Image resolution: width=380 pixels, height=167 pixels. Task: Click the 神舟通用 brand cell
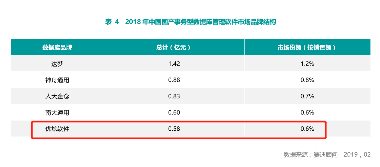[57, 80]
